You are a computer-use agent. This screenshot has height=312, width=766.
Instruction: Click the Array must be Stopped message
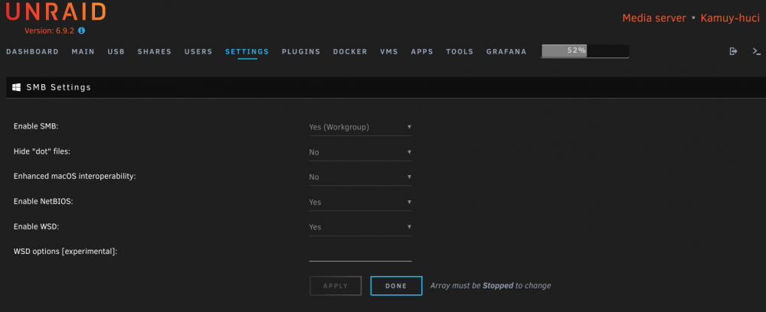point(490,286)
